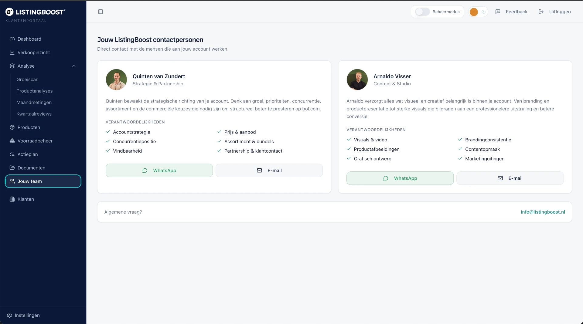Click the Algemene vraag? text
This screenshot has height=324, width=583.
click(x=123, y=212)
